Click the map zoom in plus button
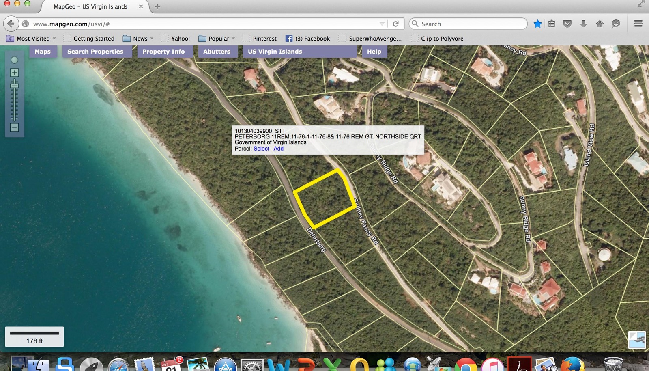This screenshot has width=649, height=371. click(14, 73)
